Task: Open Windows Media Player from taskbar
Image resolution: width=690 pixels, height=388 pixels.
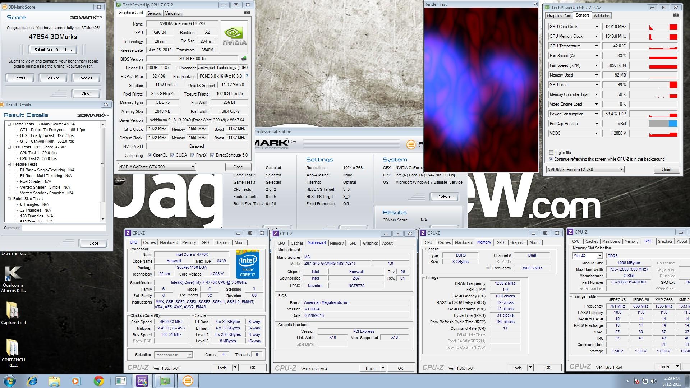Action: pyautogui.click(x=76, y=381)
